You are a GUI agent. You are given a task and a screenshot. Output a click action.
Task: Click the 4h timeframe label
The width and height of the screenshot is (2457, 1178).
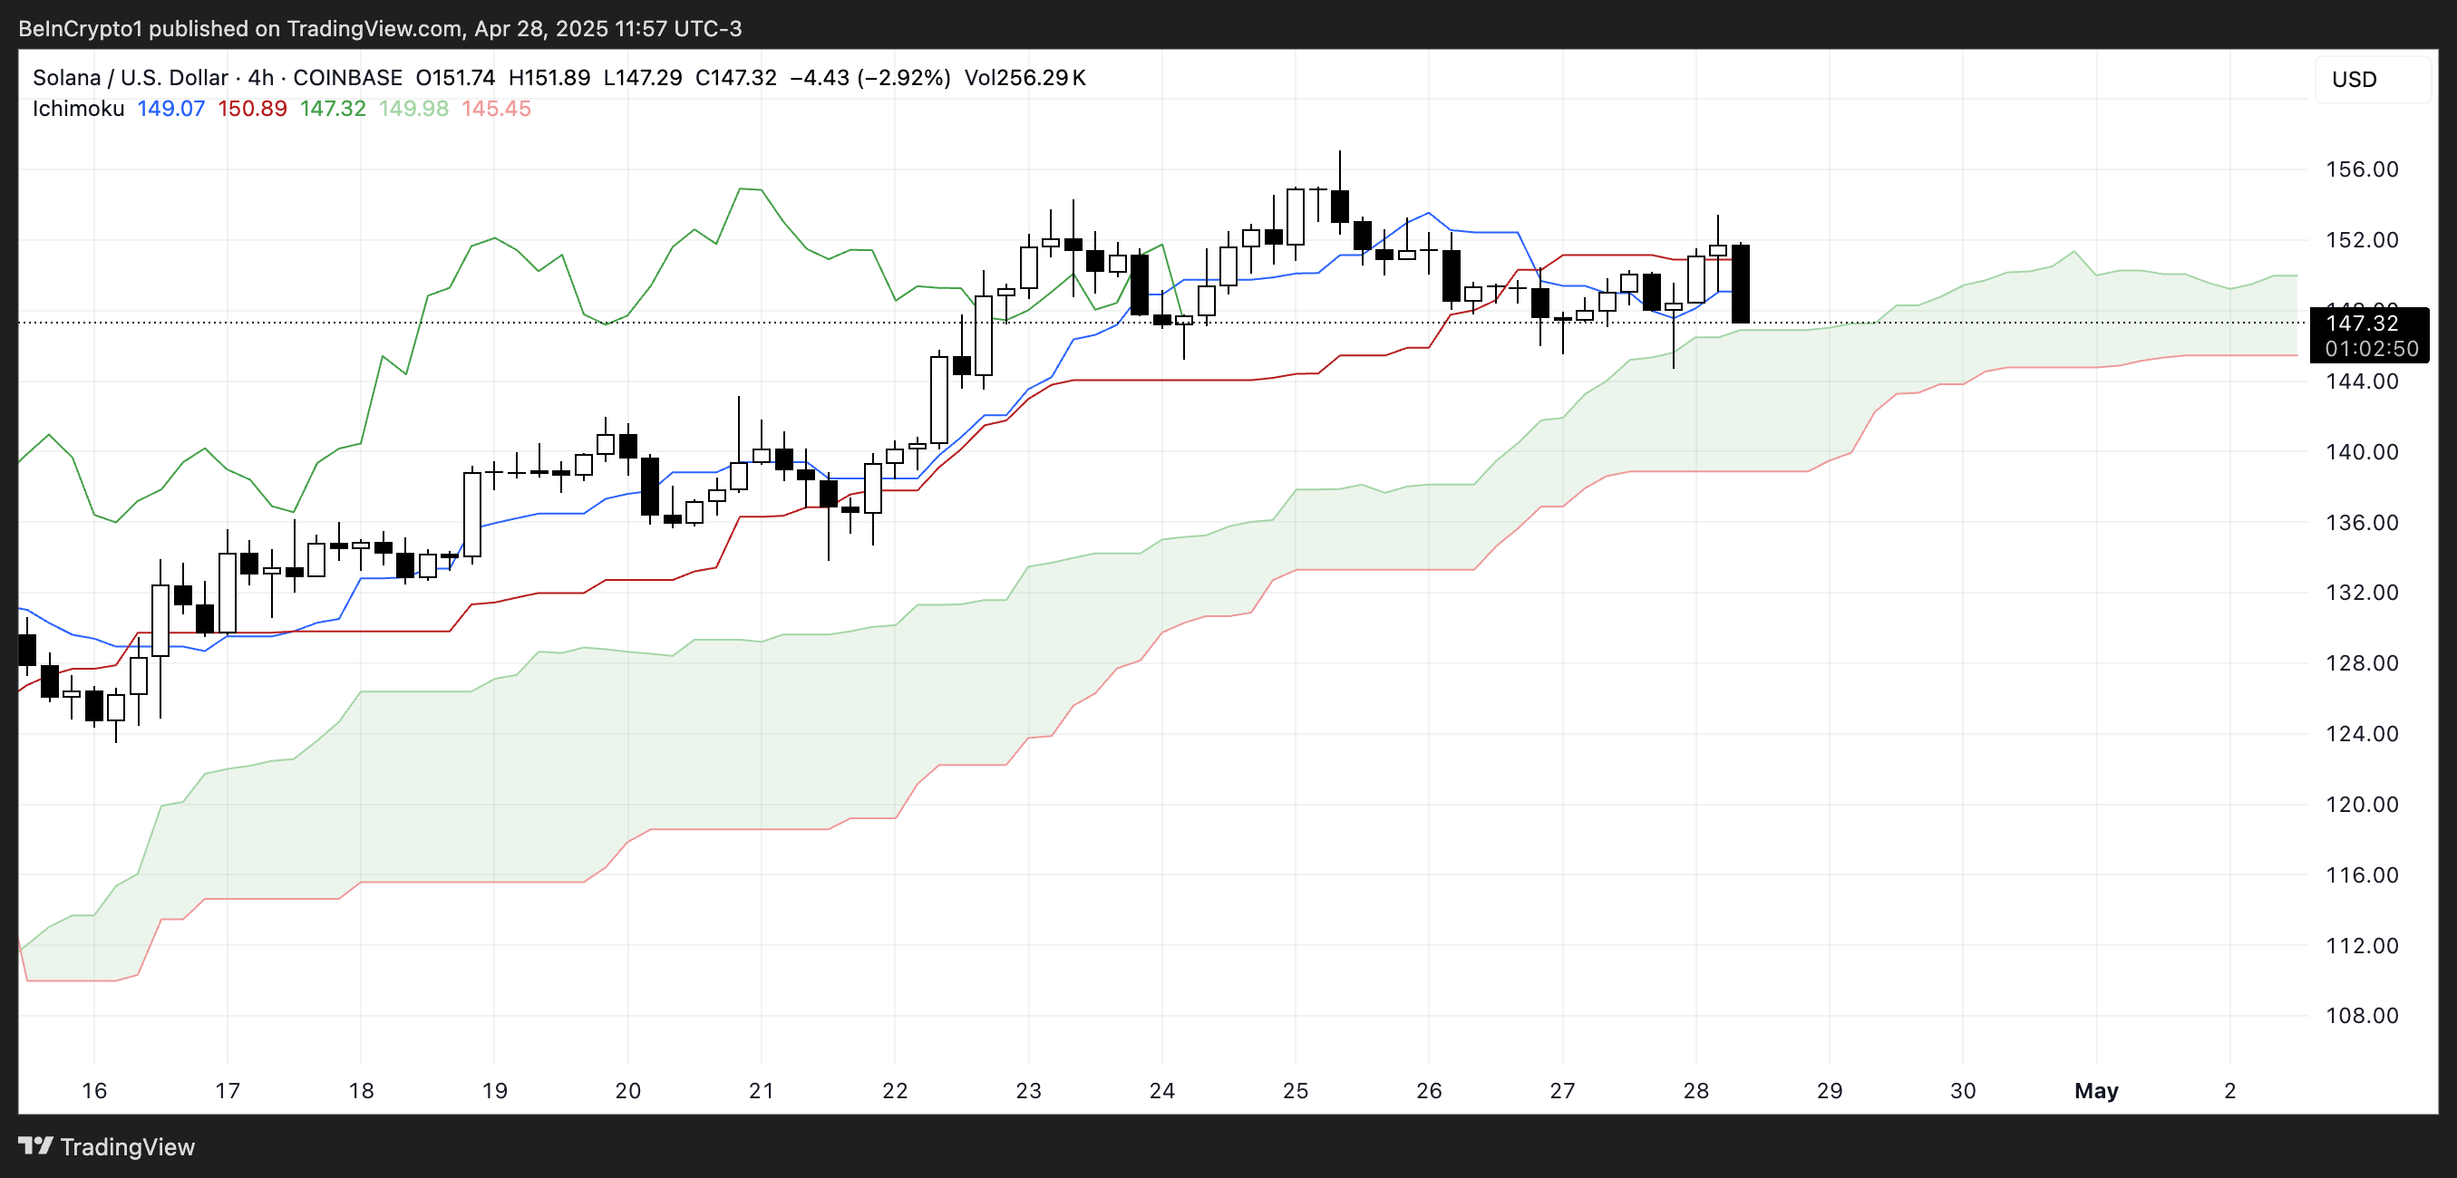tap(260, 78)
